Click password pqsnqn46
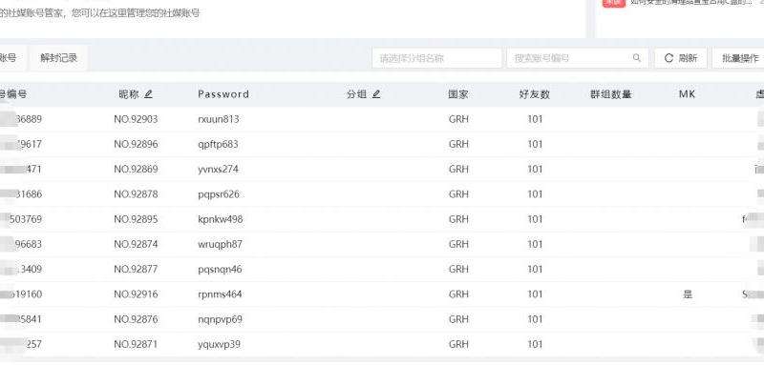 pos(221,270)
